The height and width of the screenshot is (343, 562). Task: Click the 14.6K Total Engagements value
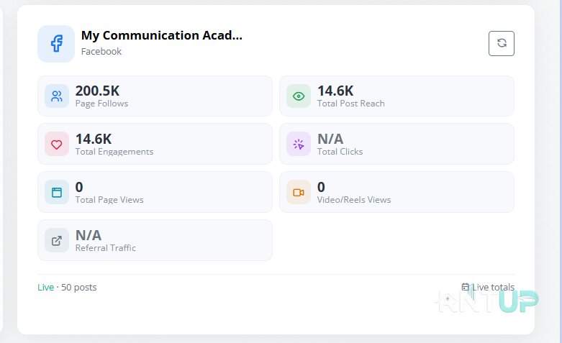click(x=94, y=139)
